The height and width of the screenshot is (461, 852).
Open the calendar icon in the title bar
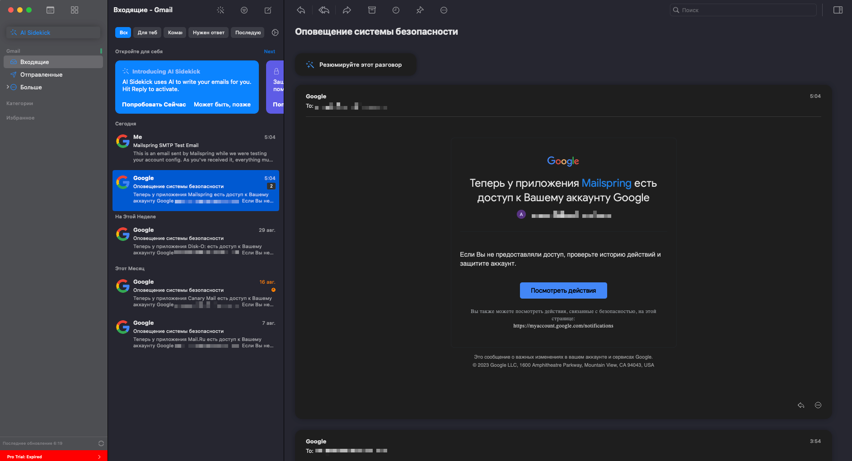click(x=50, y=10)
